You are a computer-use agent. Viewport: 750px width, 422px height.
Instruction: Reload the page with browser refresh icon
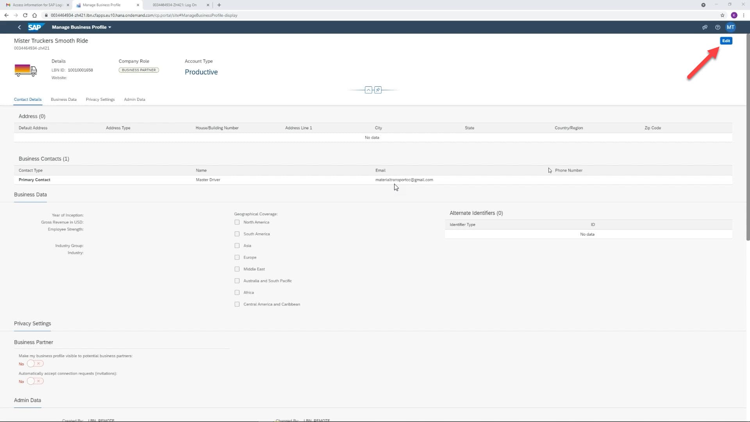coord(25,15)
